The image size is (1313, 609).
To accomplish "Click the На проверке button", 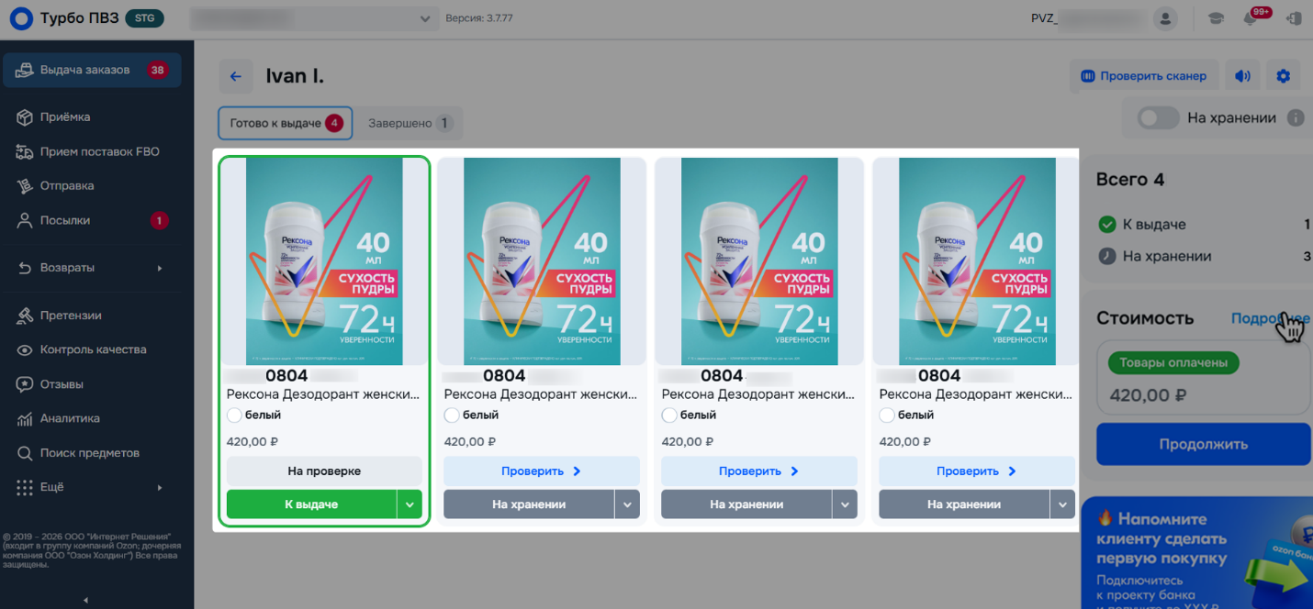I will [x=324, y=471].
